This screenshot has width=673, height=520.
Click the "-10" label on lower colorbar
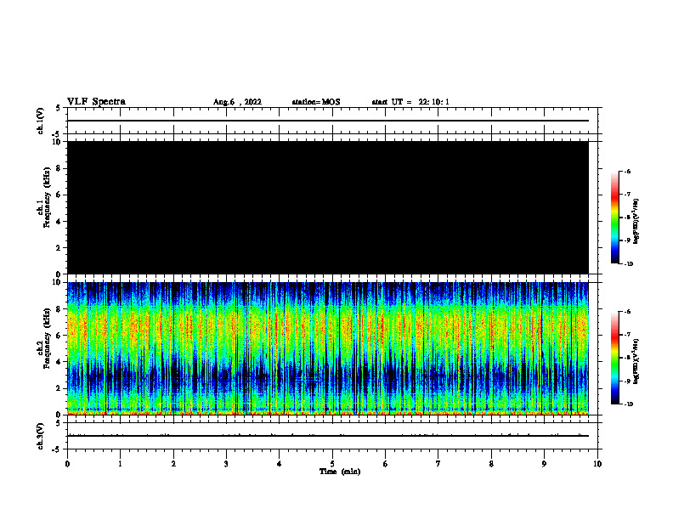(x=628, y=404)
